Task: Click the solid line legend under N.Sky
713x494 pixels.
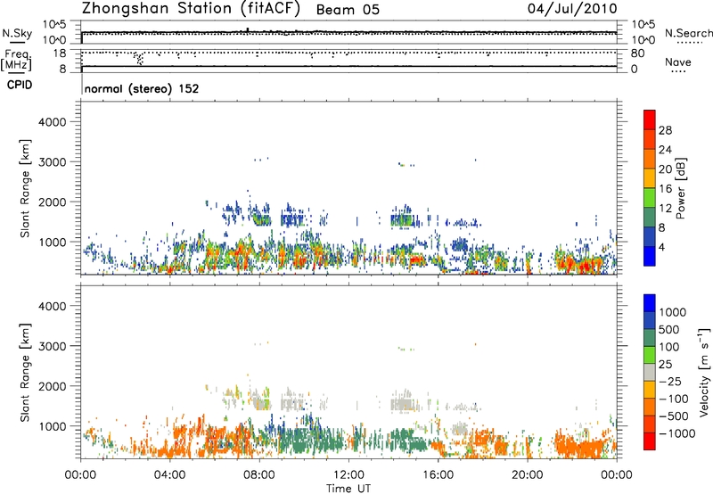Action: [17, 43]
